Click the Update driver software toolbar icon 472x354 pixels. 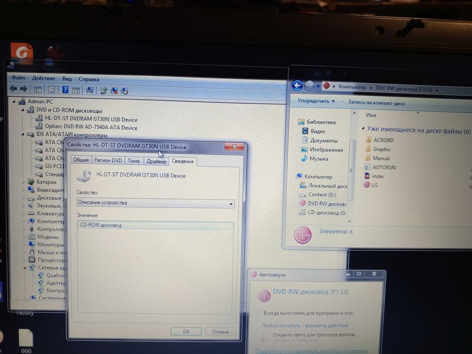click(x=104, y=91)
